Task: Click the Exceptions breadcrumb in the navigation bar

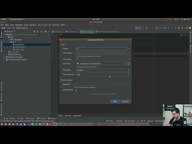Action: (22, 28)
